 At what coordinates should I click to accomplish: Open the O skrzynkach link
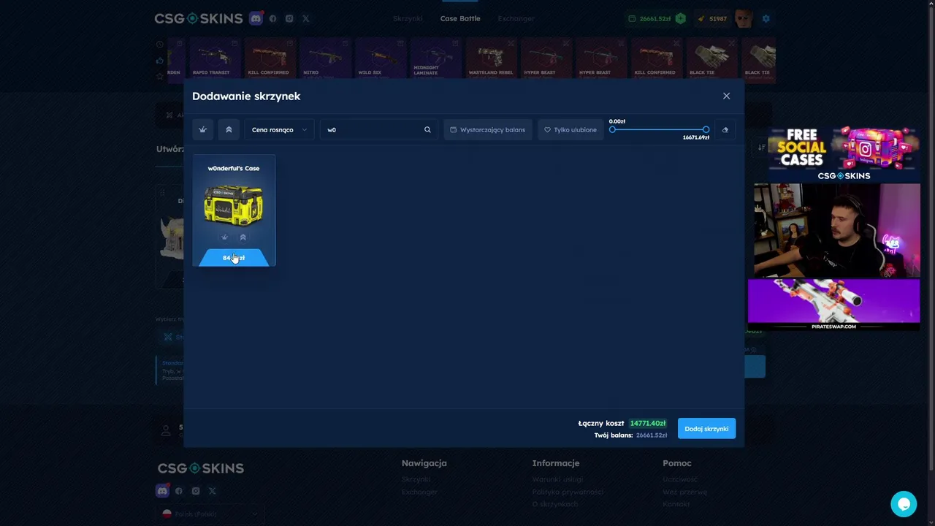pyautogui.click(x=555, y=504)
